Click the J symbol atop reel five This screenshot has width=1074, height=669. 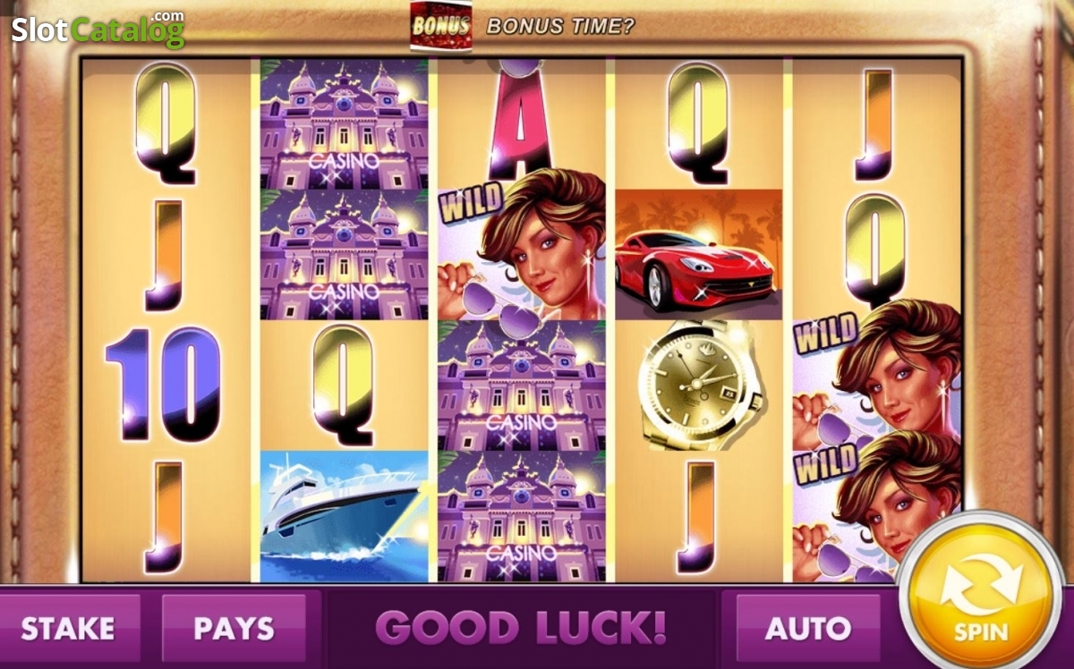click(874, 124)
